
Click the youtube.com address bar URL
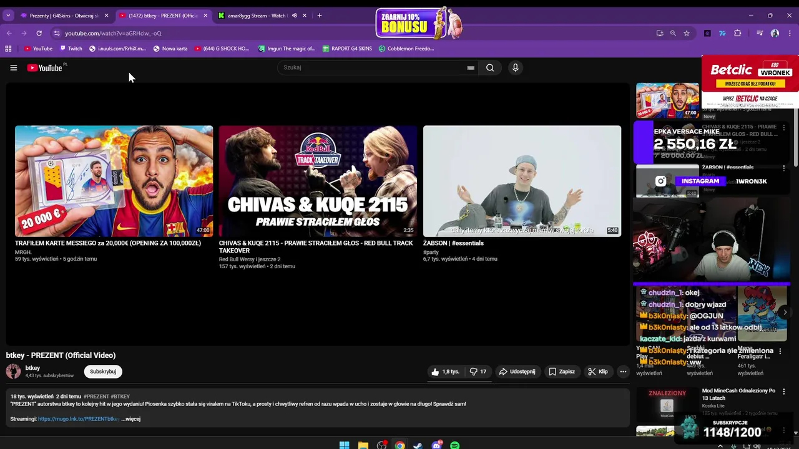tap(113, 33)
